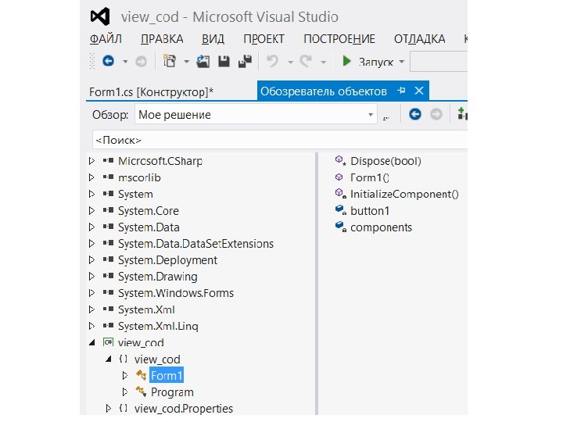Image resolution: width=563 pixels, height=422 pixels.
Task: Click the Save All toolbar icon
Action: point(246,62)
